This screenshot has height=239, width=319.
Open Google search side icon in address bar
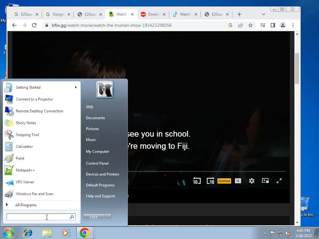pos(231,25)
